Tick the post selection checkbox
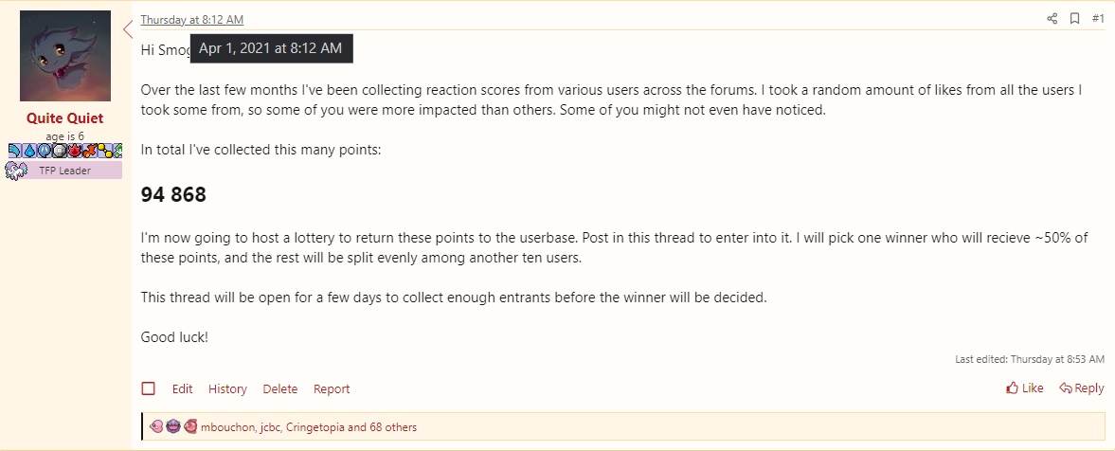Image resolution: width=1115 pixels, height=451 pixels. (149, 388)
